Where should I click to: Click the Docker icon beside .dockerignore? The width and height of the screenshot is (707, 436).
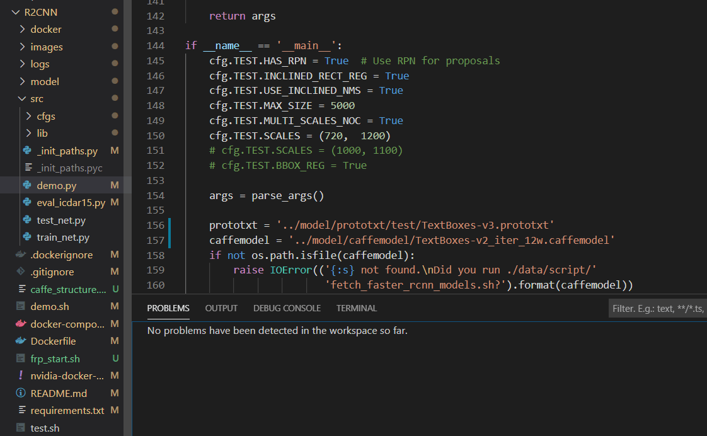coord(21,255)
